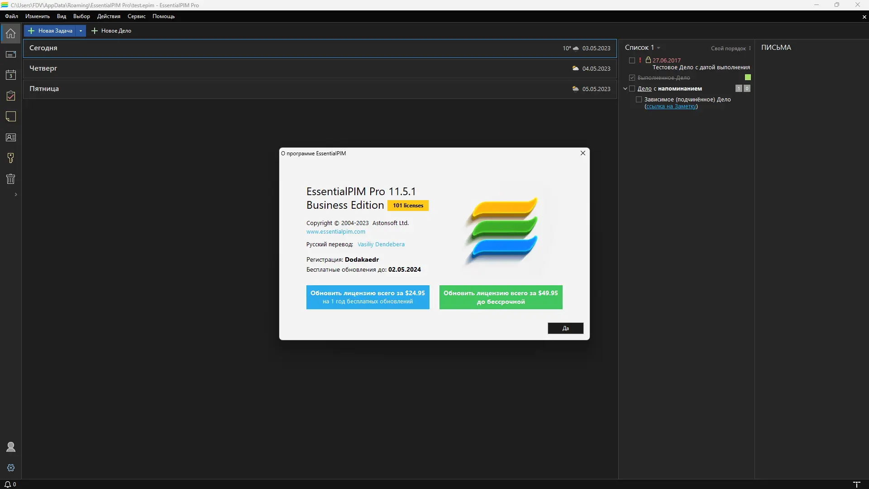The height and width of the screenshot is (489, 869).
Task: Open the Сервис menu
Action: 136,16
